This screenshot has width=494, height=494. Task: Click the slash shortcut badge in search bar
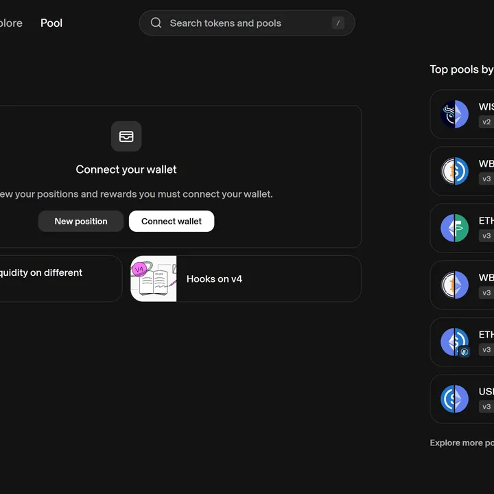click(338, 23)
